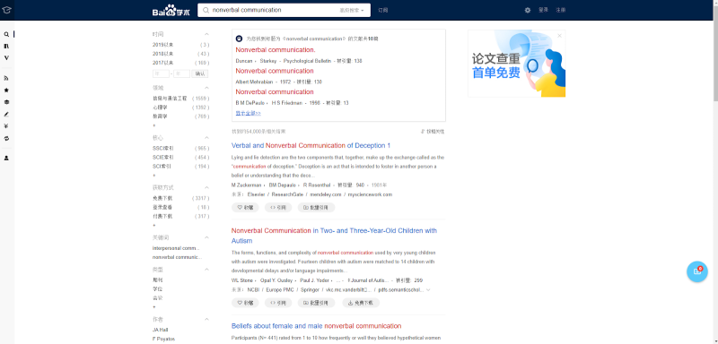Screen dimensions: 718x344
Task: Open 'Verbal and Nonverbal Communication of Deception 1' result
Action: click(311, 145)
